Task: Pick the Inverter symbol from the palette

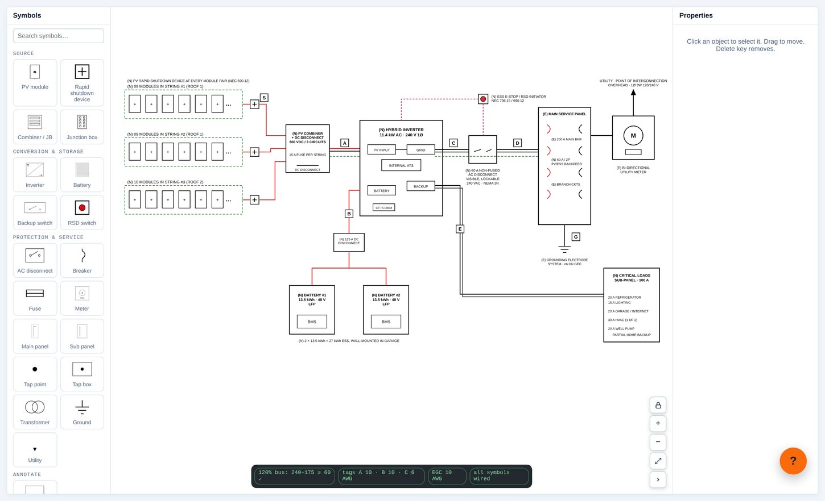Action: [x=35, y=174]
